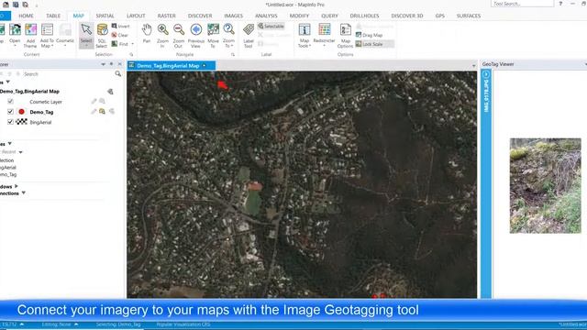Select the Zoom In tool

(162, 35)
